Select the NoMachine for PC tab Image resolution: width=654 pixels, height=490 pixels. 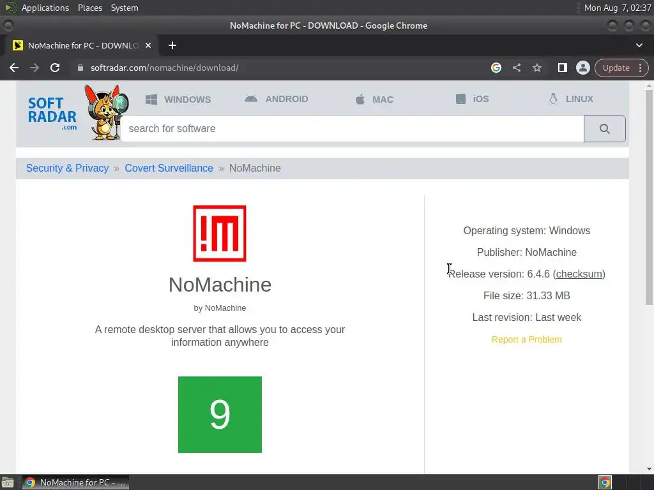[82, 45]
